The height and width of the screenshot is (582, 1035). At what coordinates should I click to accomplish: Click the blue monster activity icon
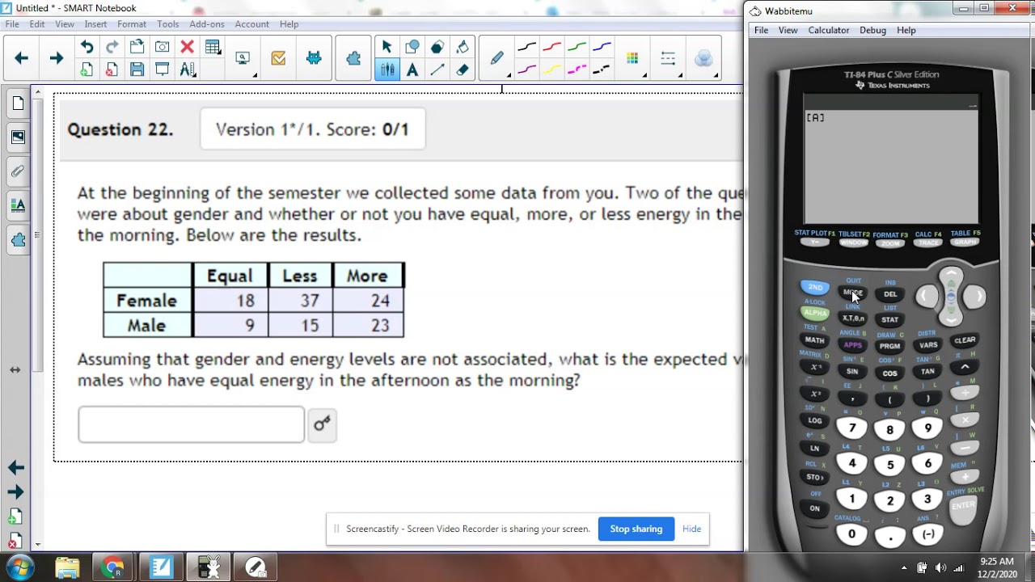tap(314, 58)
